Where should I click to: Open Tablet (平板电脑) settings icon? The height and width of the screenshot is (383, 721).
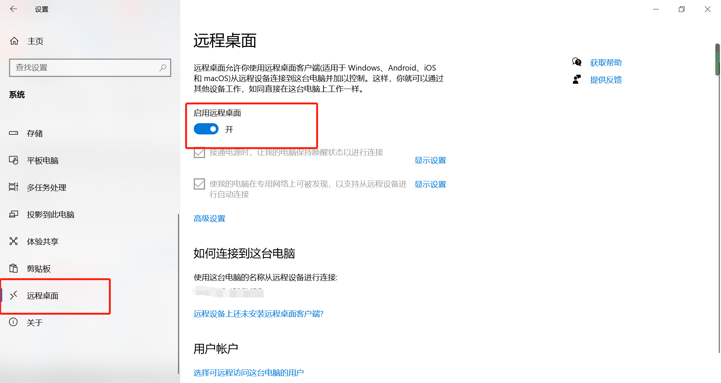pos(14,160)
